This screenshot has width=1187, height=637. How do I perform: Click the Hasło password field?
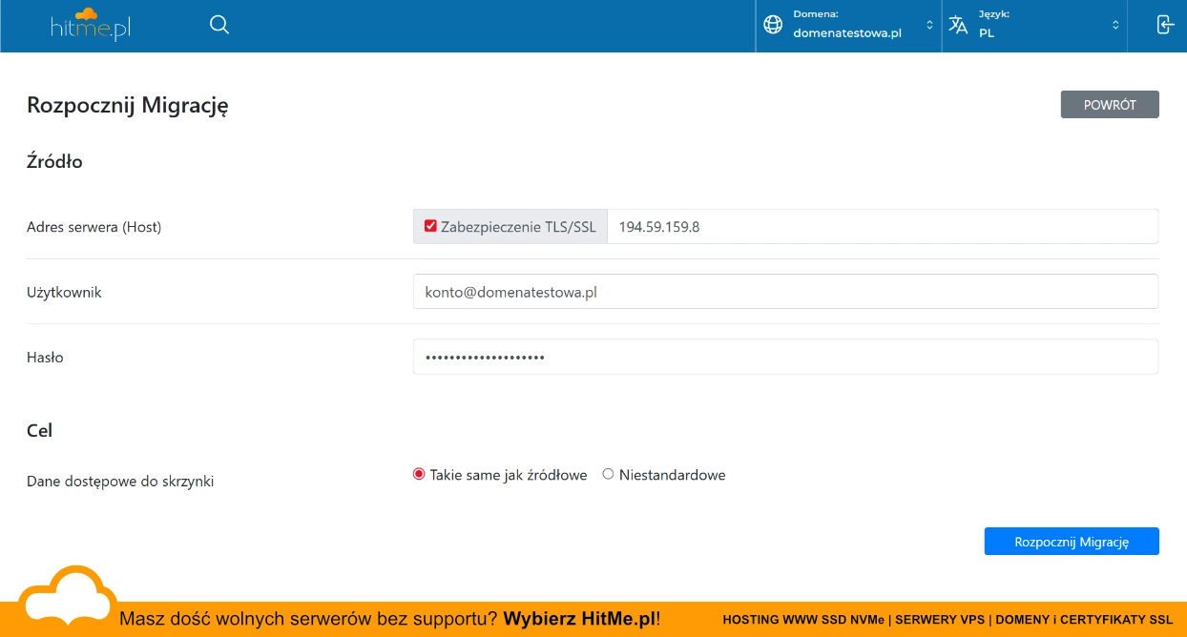click(x=785, y=357)
